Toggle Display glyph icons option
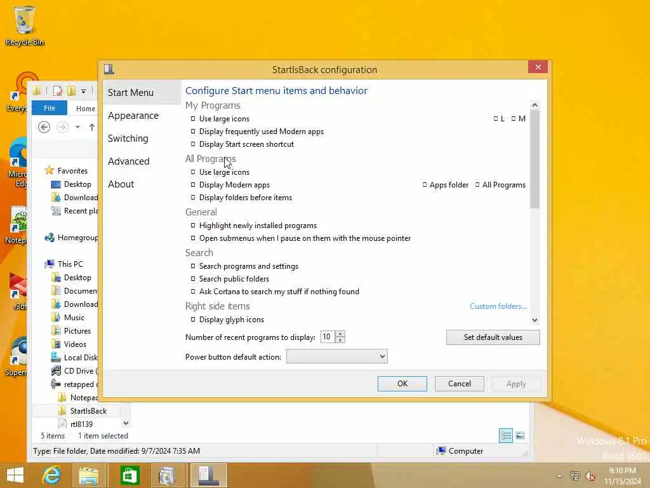650x488 pixels. 193,320
